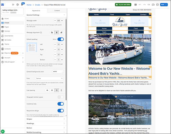171x134 pixels.
Task: Click the green user avatar at bottom-left
Action: pyautogui.click(x=3, y=131)
